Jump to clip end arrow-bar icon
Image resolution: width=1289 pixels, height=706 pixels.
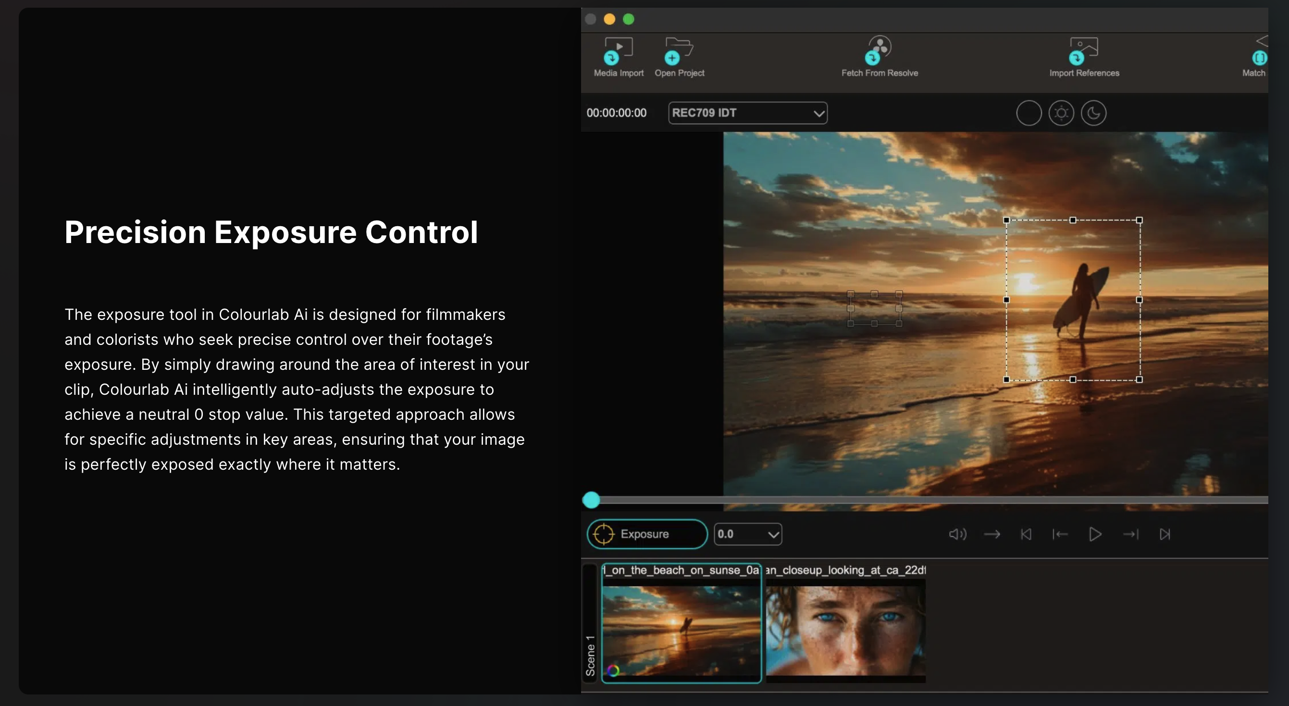1130,535
